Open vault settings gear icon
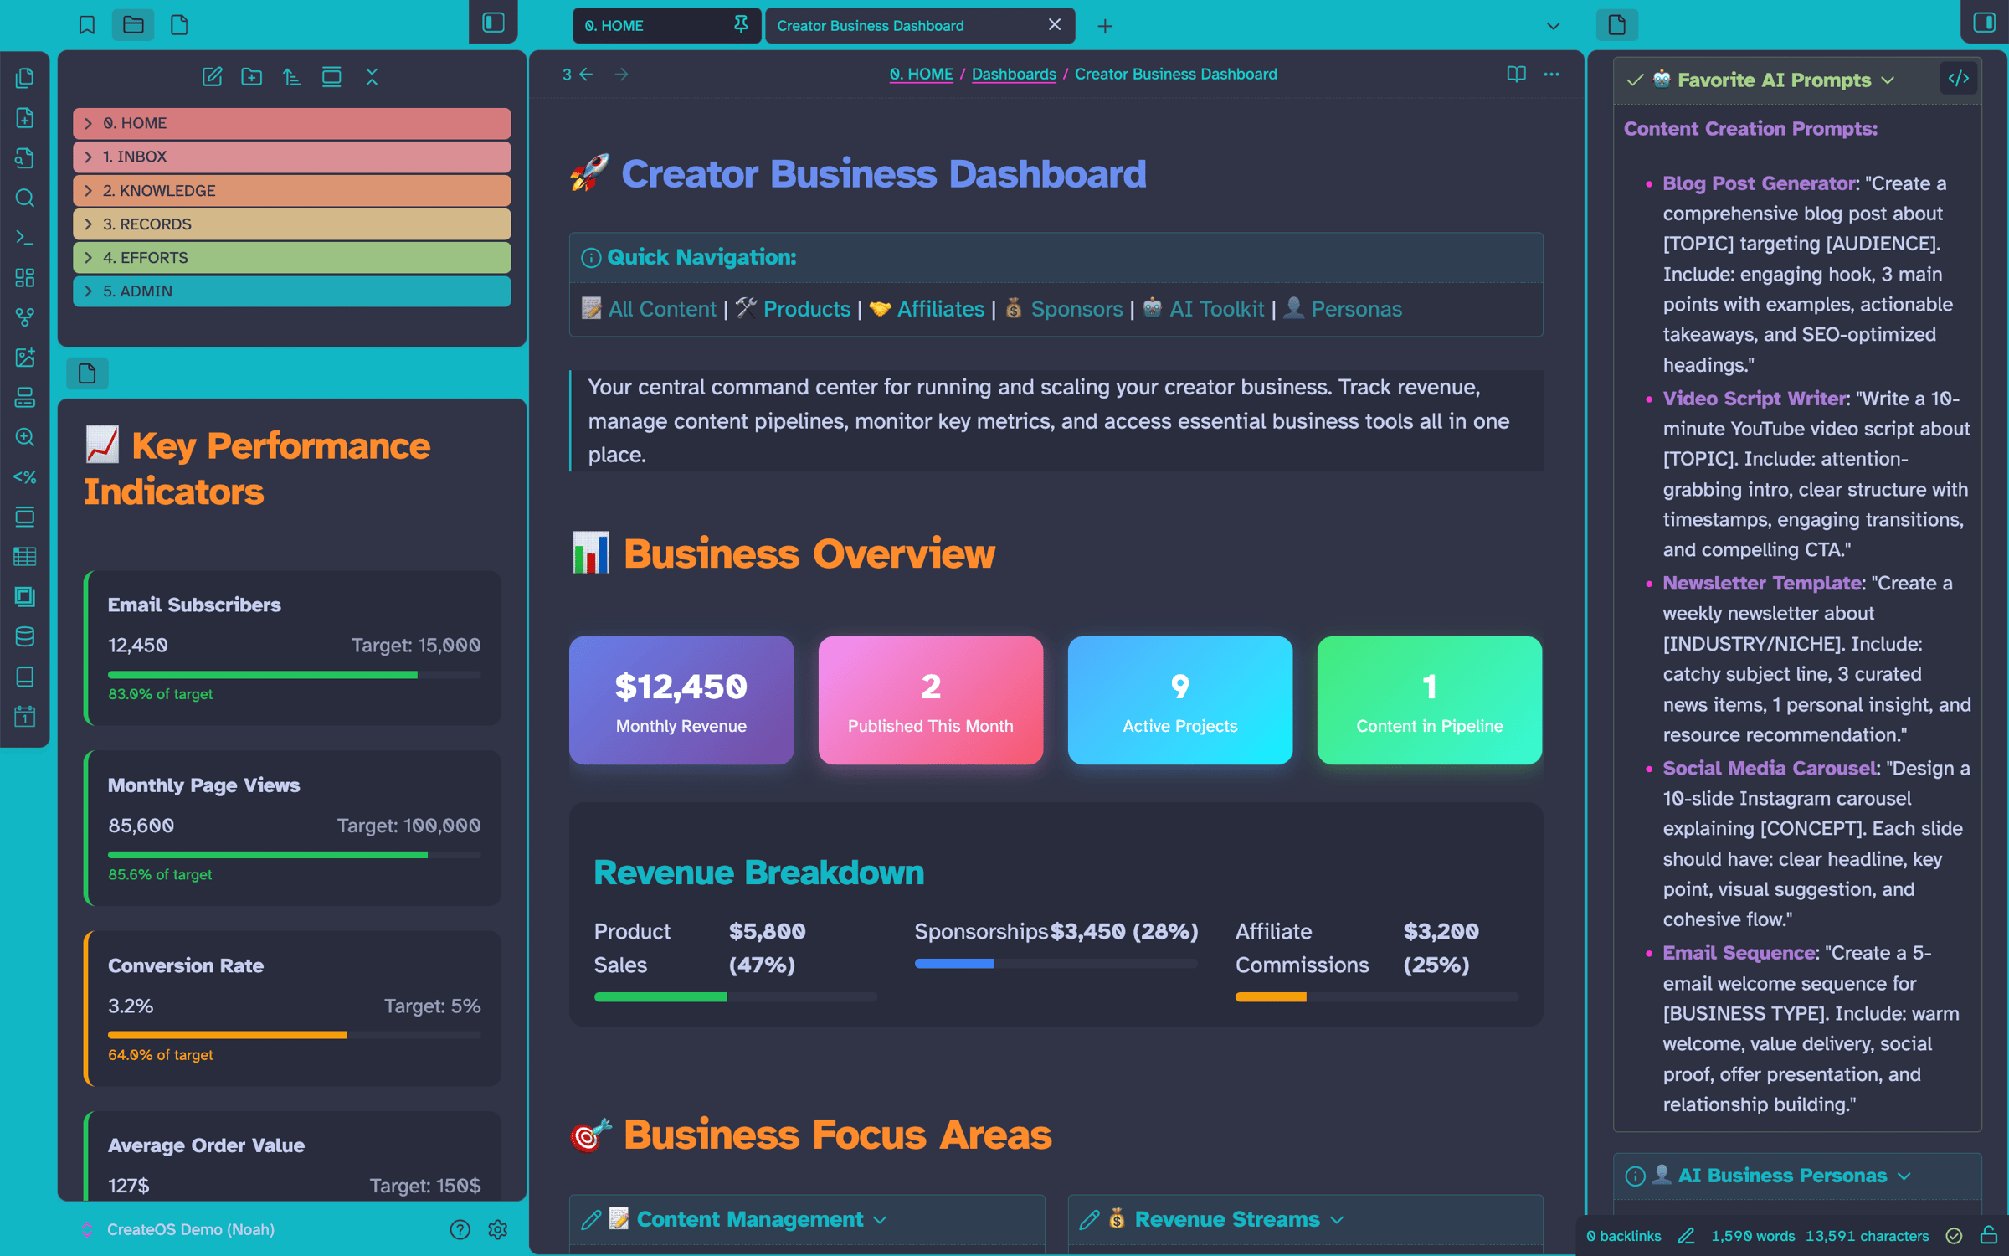 [498, 1229]
